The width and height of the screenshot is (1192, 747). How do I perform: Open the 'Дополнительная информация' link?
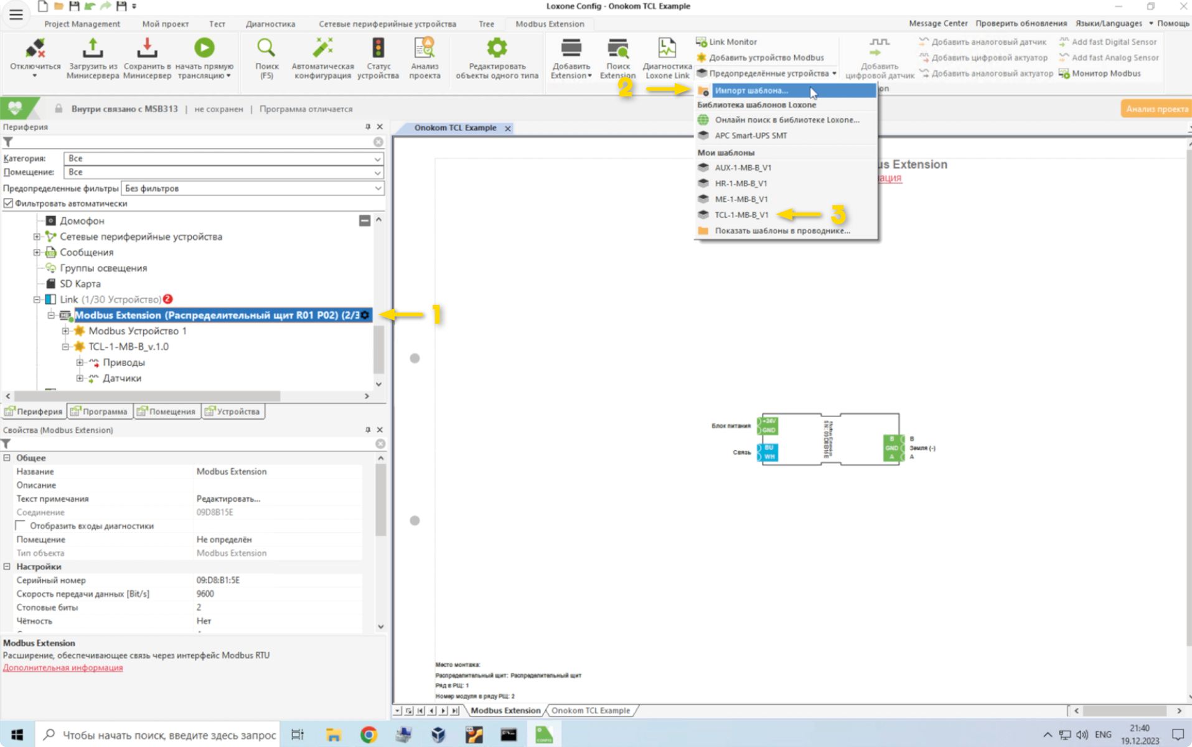[x=63, y=668]
